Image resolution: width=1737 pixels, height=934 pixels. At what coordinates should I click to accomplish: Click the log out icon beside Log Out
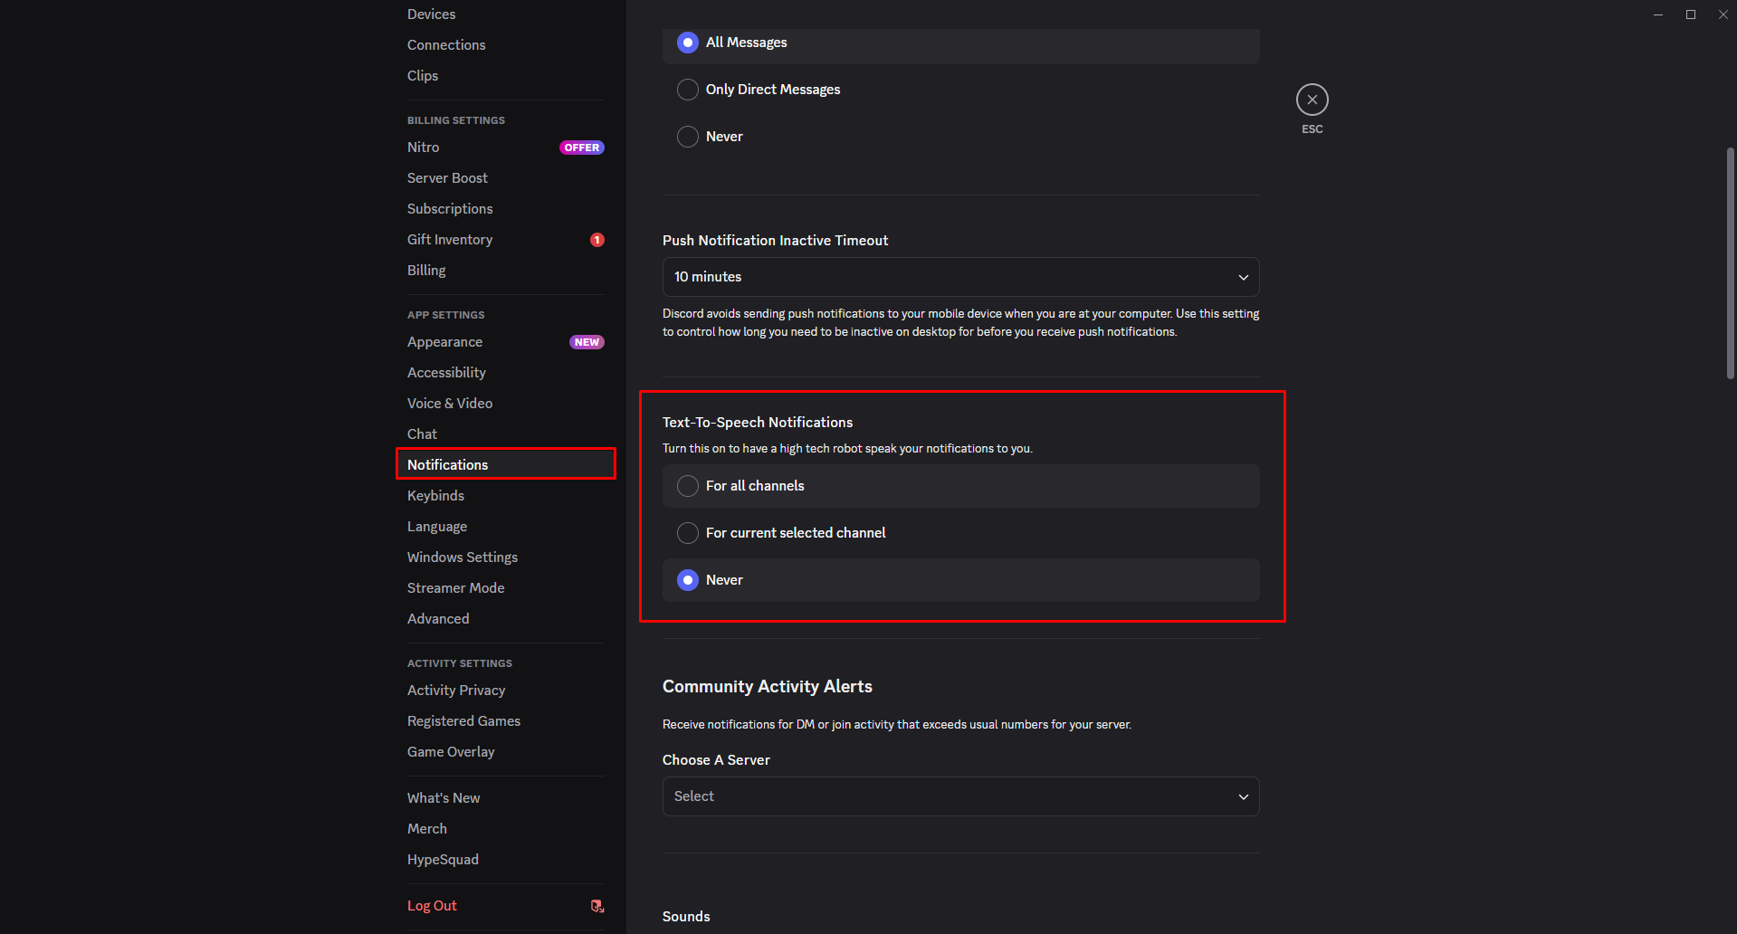coord(596,905)
